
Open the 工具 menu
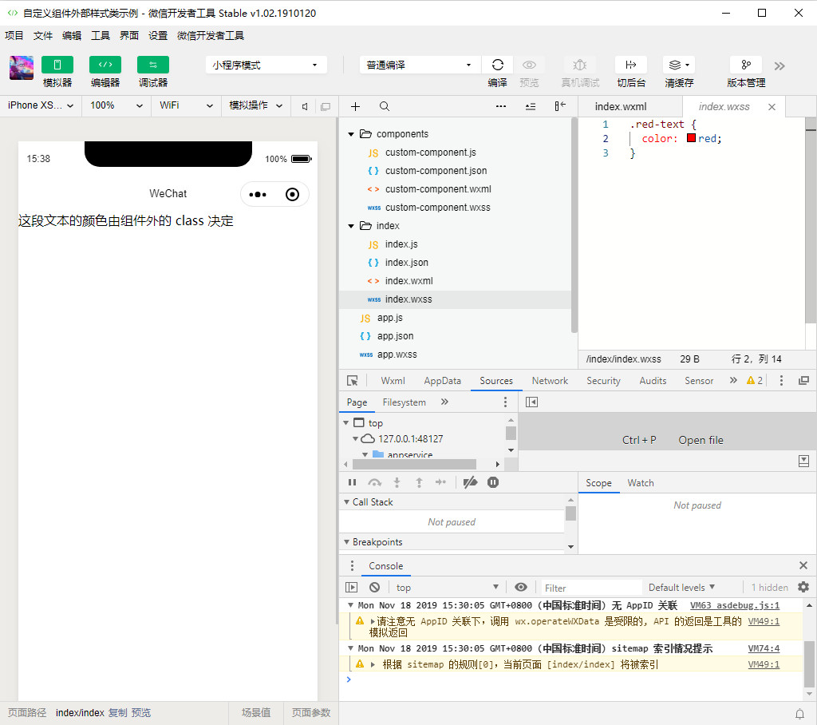pyautogui.click(x=100, y=35)
